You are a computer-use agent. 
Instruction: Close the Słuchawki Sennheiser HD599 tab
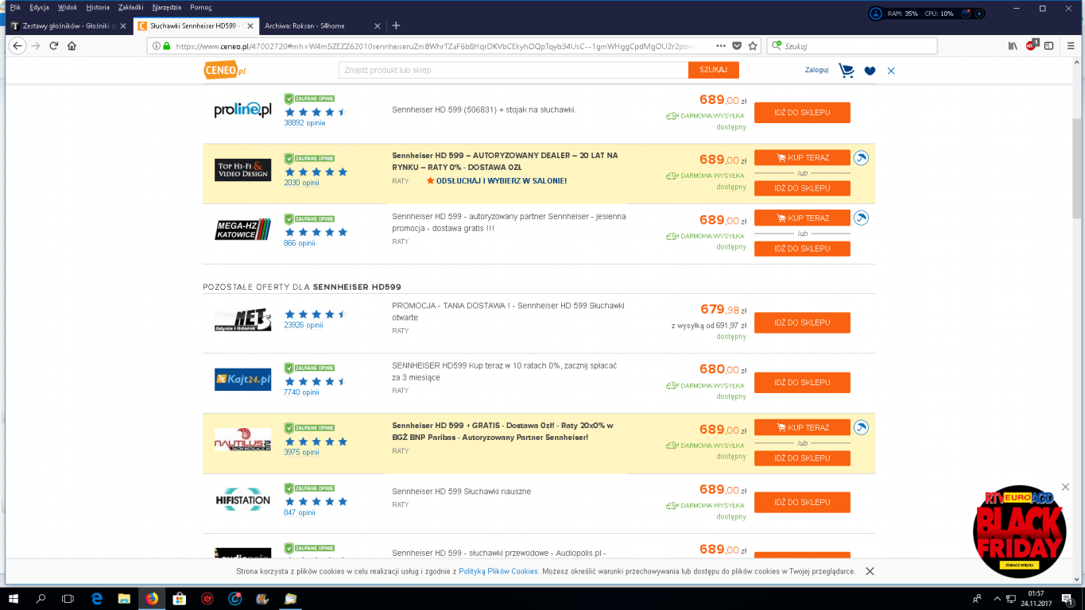250,25
